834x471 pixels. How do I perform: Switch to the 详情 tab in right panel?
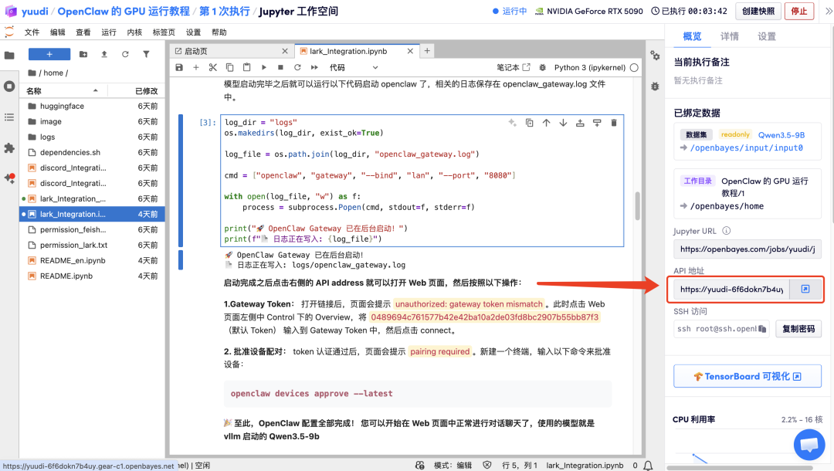pyautogui.click(x=729, y=36)
